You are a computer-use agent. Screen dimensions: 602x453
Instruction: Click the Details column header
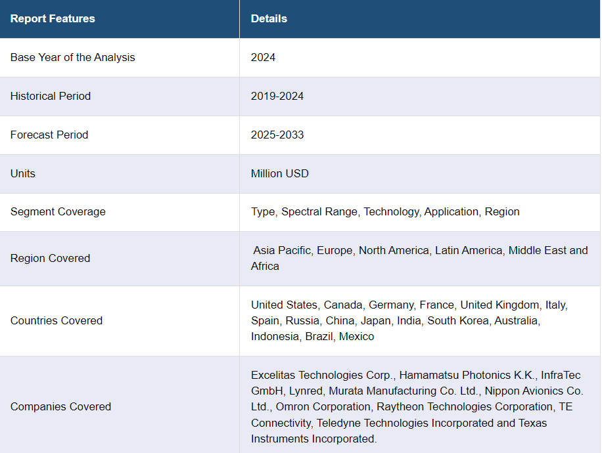pyautogui.click(x=269, y=18)
